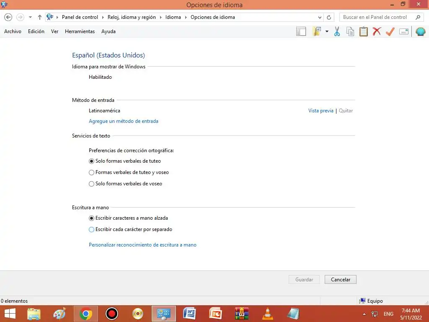
Task: Click the red X Delete icon
Action: [377, 31]
